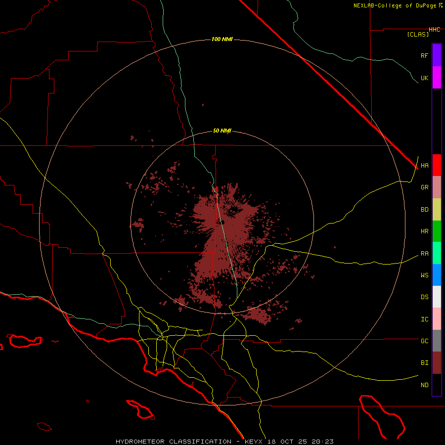The width and height of the screenshot is (445, 445).
Task: Click the 'BI' legend label
Action: (424, 363)
